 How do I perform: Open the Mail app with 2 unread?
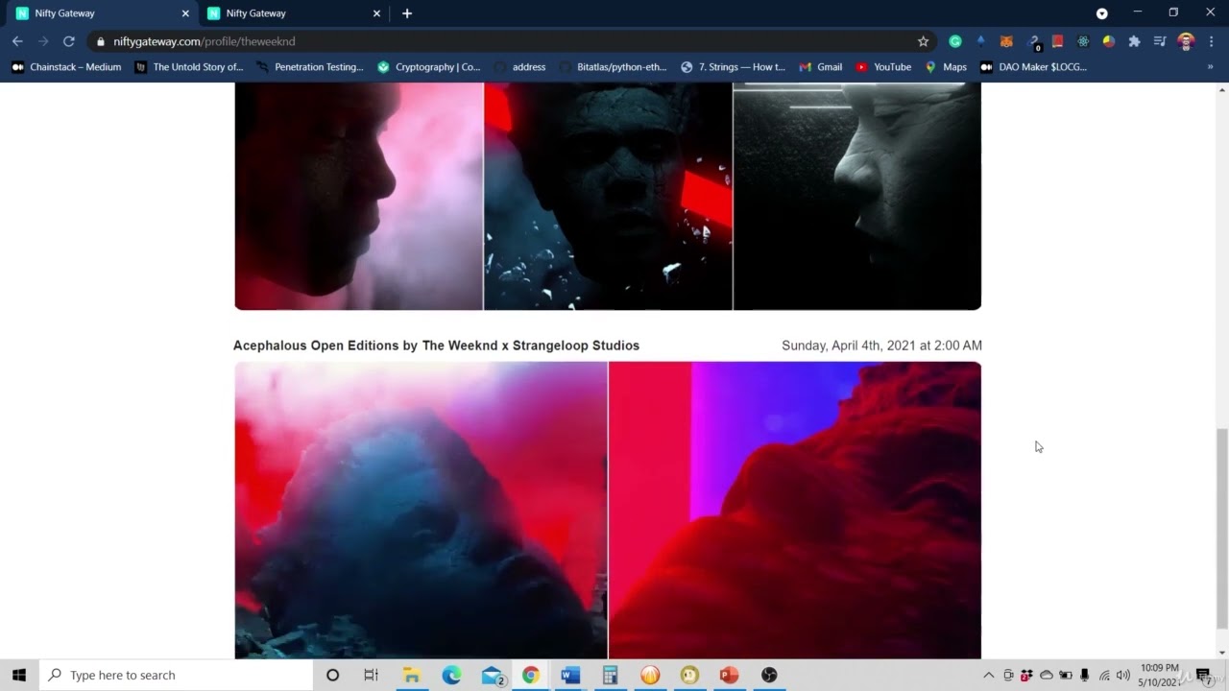tap(493, 676)
